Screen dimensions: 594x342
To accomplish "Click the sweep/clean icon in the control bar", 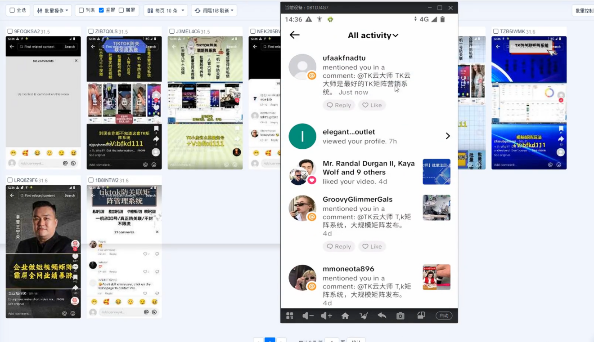I will coord(364,315).
